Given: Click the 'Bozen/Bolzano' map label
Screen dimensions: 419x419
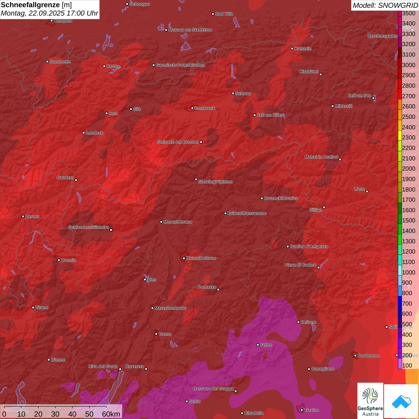Looking at the screenshot, I should (x=201, y=258).
